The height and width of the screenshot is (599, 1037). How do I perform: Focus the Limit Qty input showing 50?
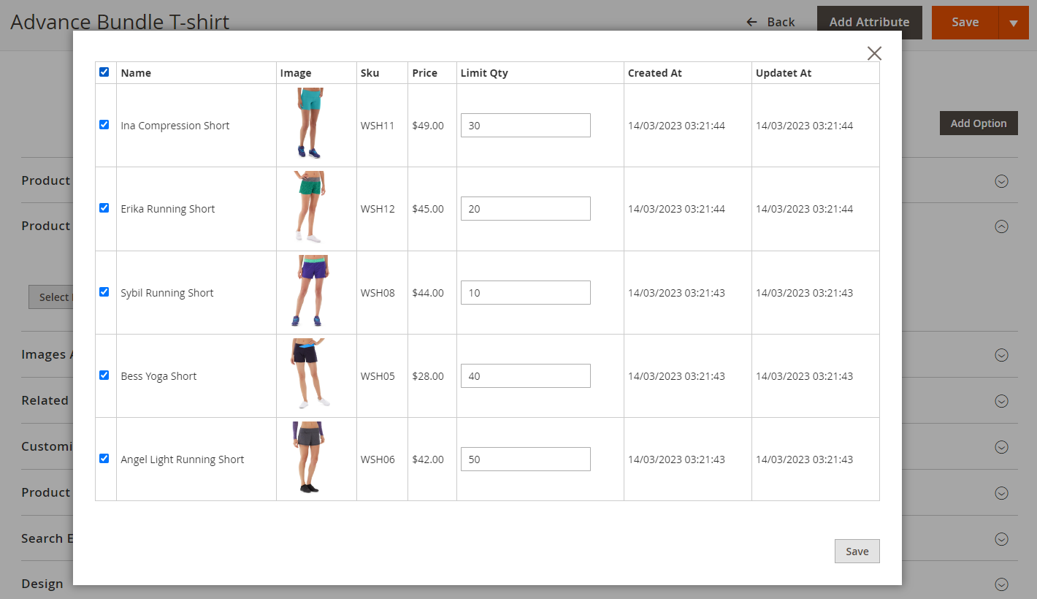pyautogui.click(x=525, y=459)
